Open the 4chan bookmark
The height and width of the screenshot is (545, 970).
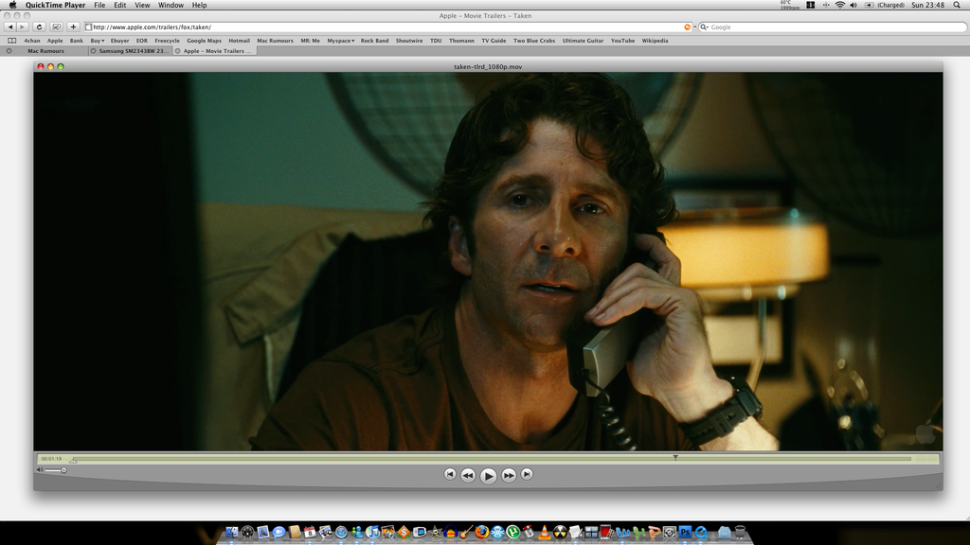(32, 41)
